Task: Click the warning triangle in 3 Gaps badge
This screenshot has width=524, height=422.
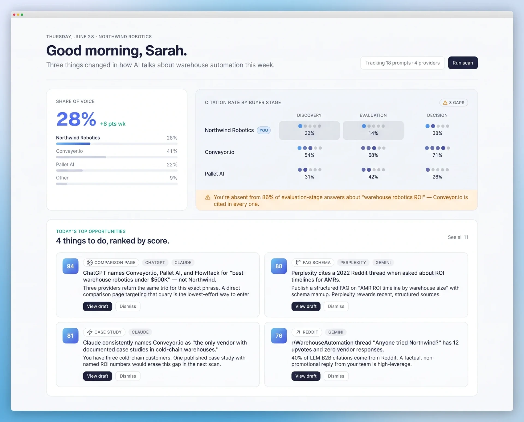Action: (x=445, y=103)
